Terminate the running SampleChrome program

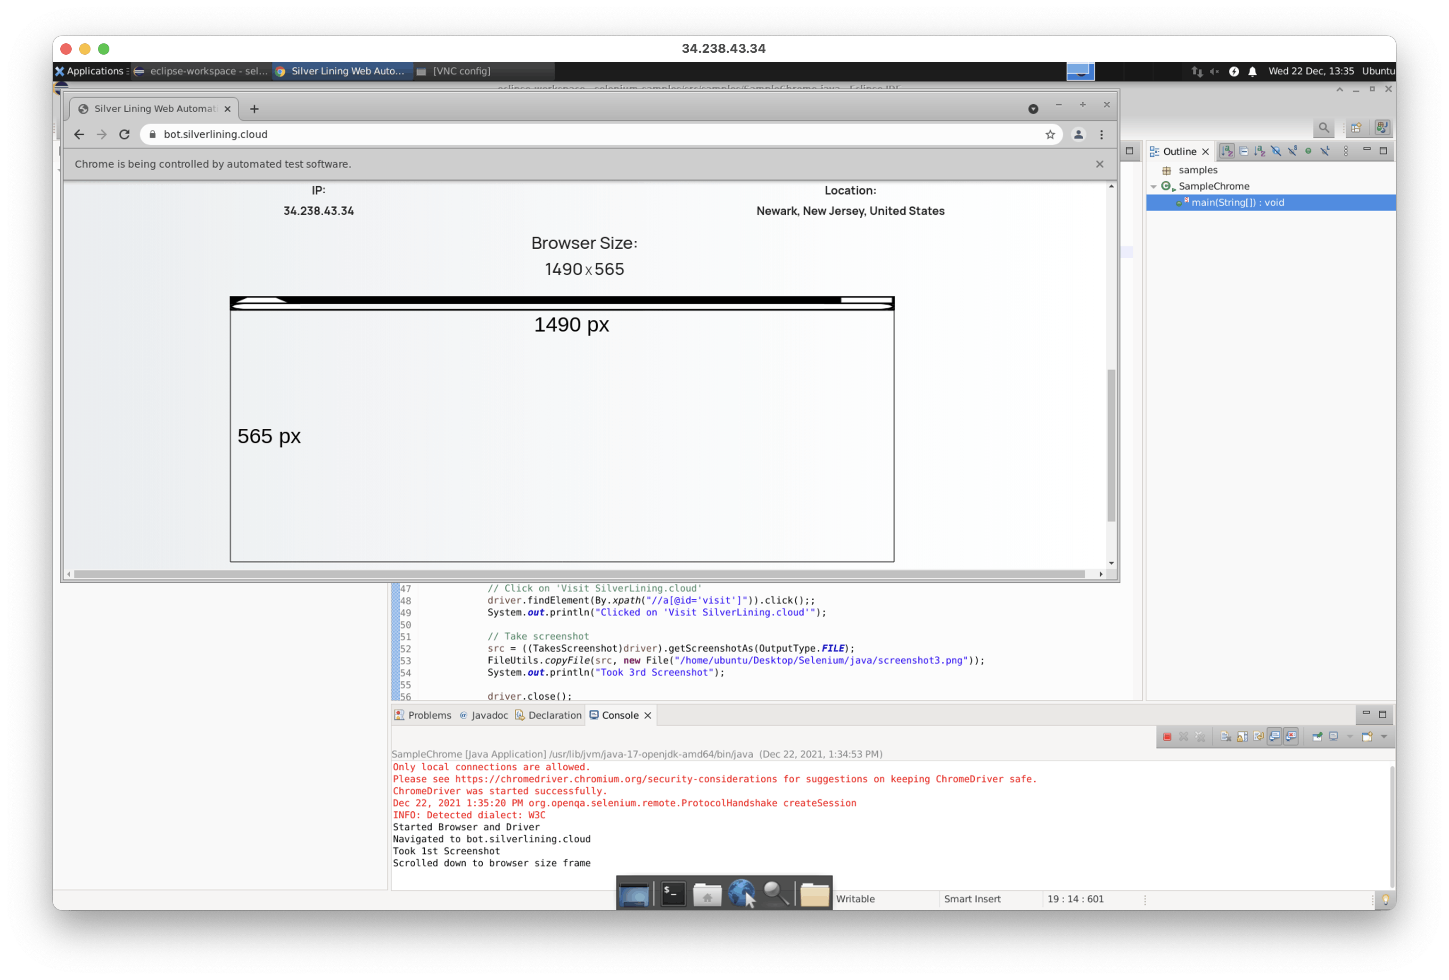click(x=1167, y=736)
